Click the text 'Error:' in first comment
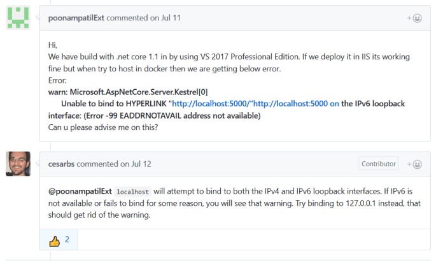Screen dimensions: 436x265 [x=57, y=80]
